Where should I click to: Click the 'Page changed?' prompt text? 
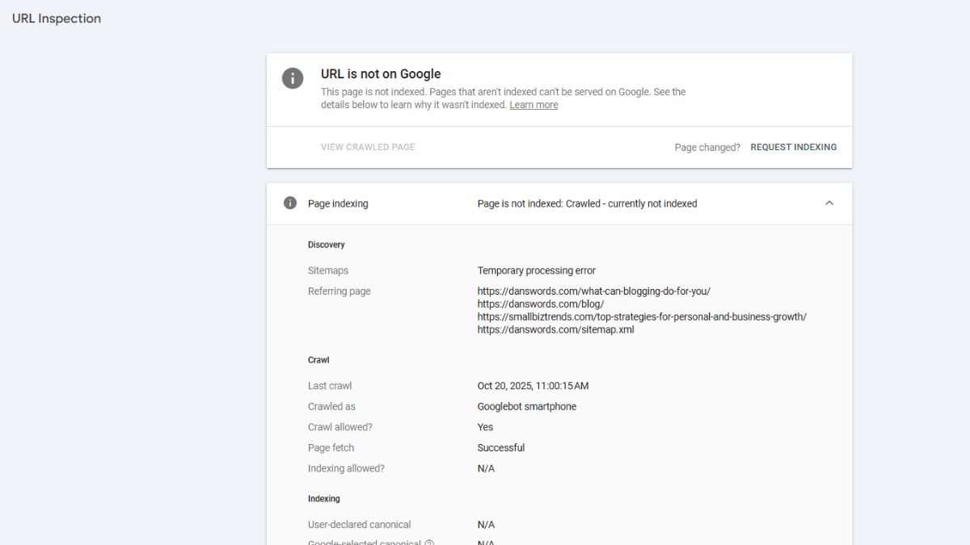tap(707, 148)
